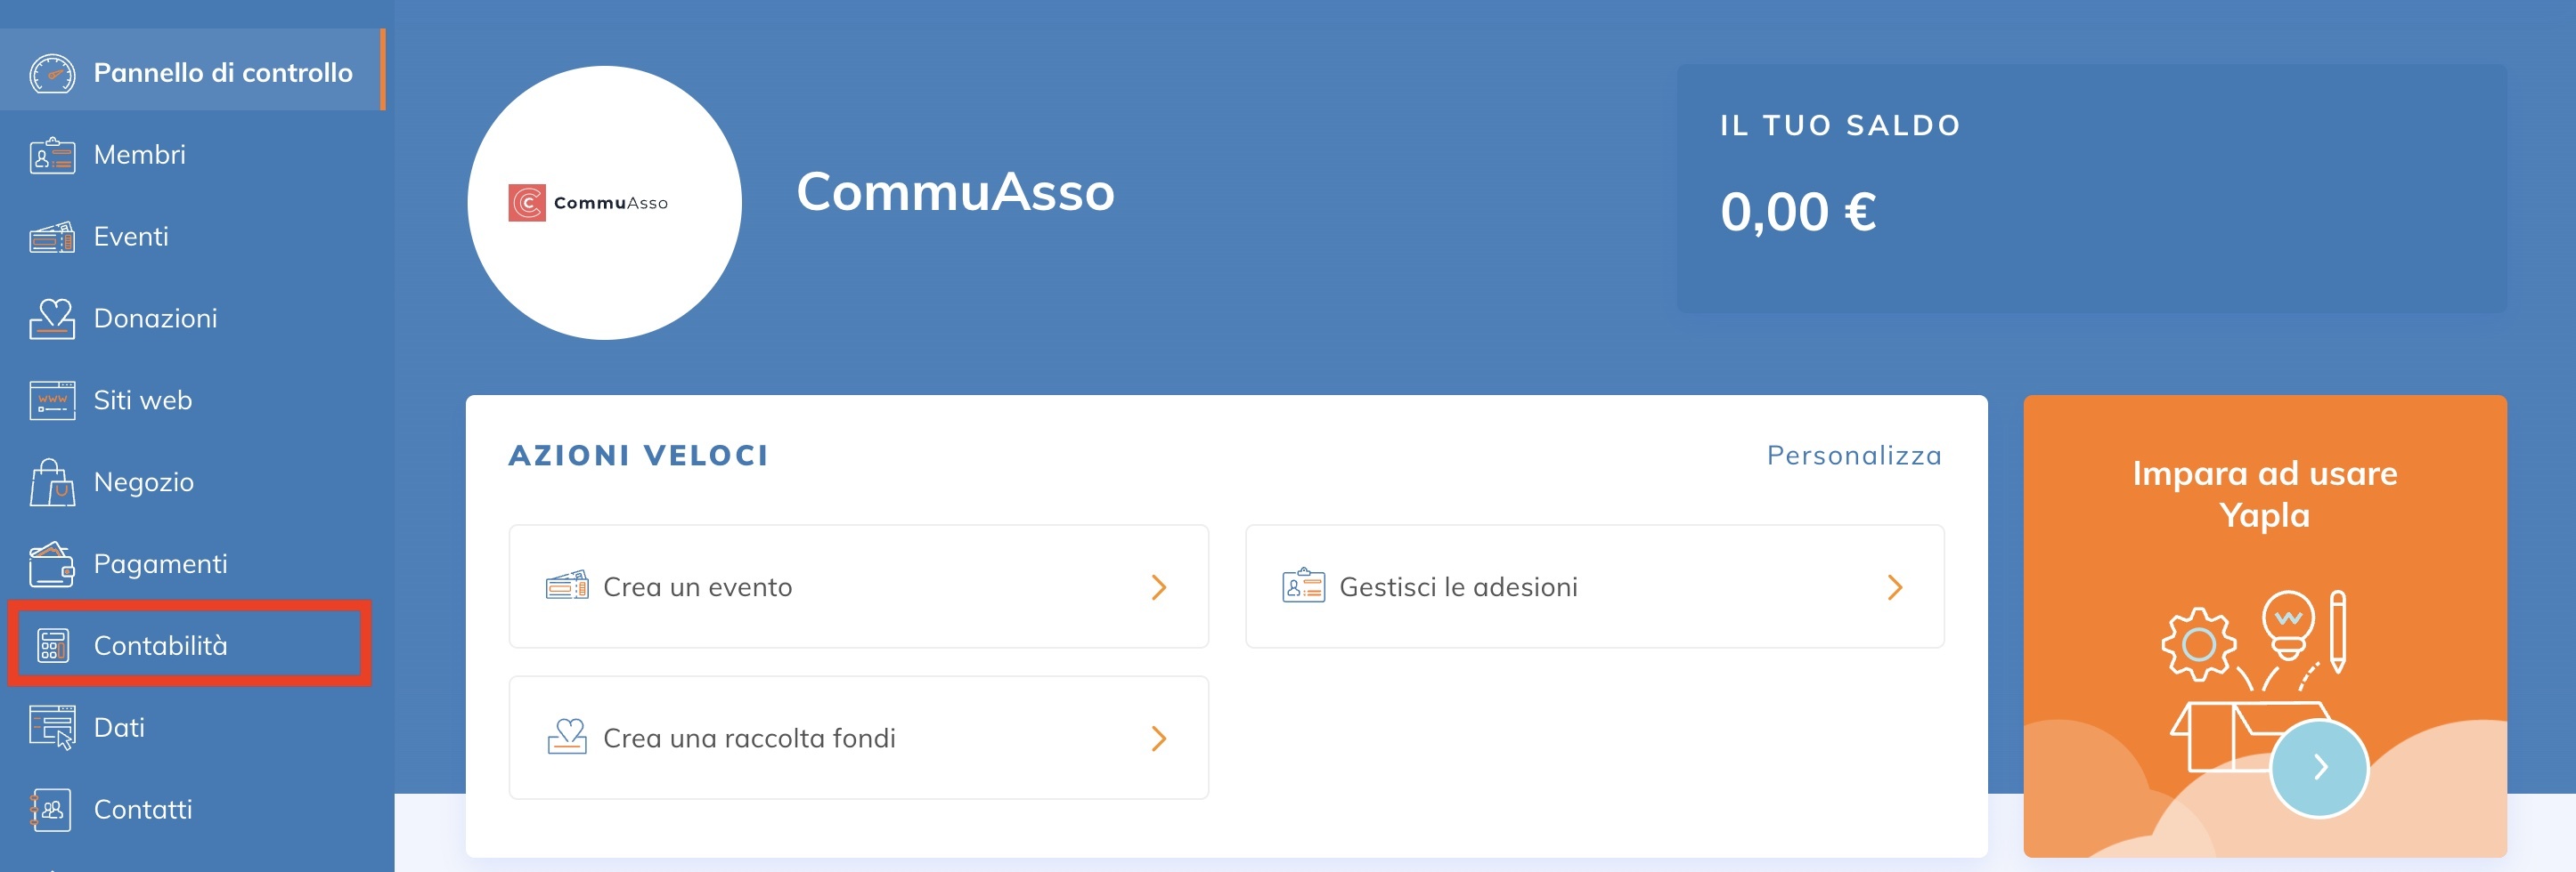Open the Contatti address book icon
2576x872 pixels.
(52, 810)
